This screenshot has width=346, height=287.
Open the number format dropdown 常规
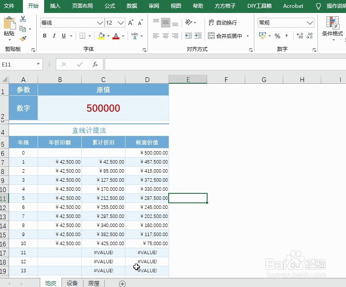tap(310, 23)
